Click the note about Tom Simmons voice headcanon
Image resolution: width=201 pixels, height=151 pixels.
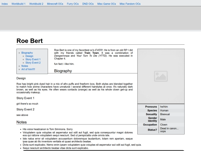coord(48,129)
